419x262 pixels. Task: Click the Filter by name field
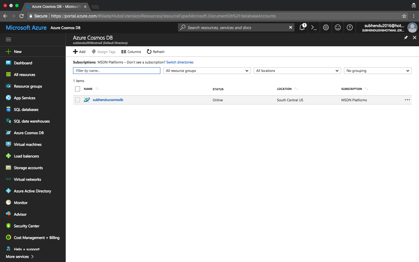point(117,71)
